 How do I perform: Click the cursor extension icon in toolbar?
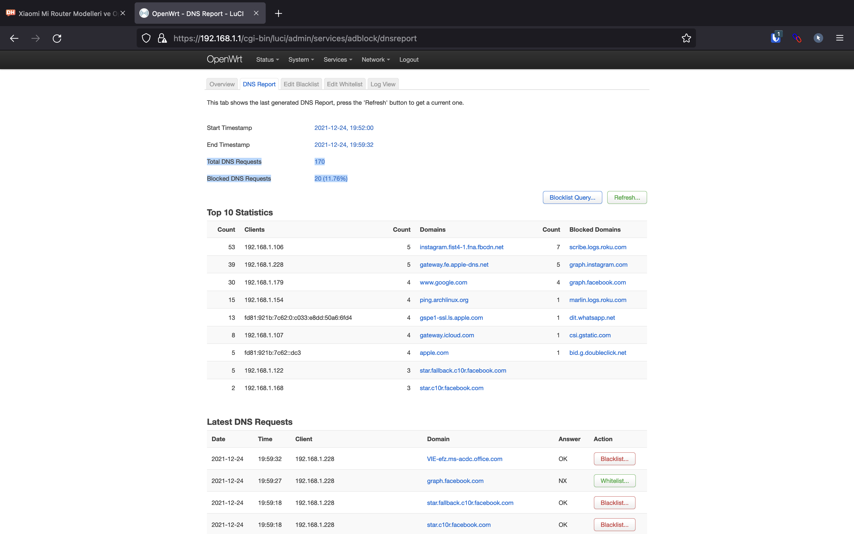pos(818,38)
